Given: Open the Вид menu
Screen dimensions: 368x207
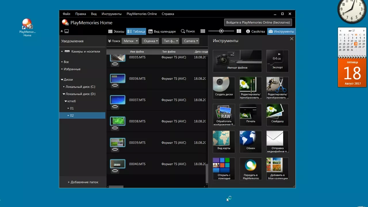Looking at the screenshot, I should 94,14.
